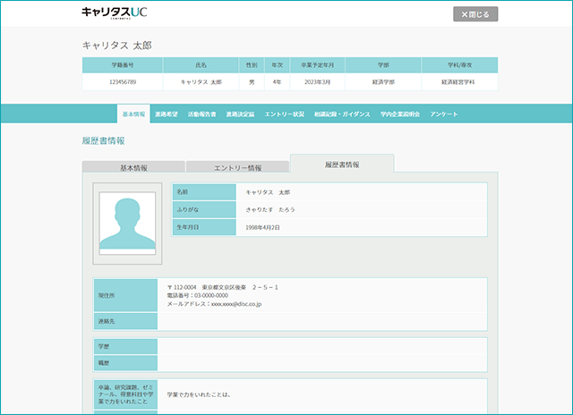The width and height of the screenshot is (573, 415).
Task: Open the 相談記録・ガイダンス tab
Action: click(x=342, y=114)
